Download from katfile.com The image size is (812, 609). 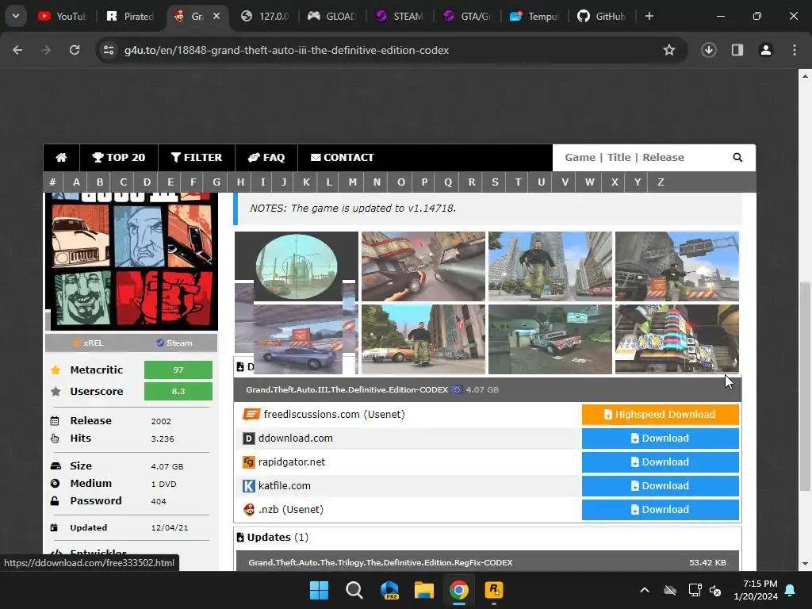pos(661,486)
